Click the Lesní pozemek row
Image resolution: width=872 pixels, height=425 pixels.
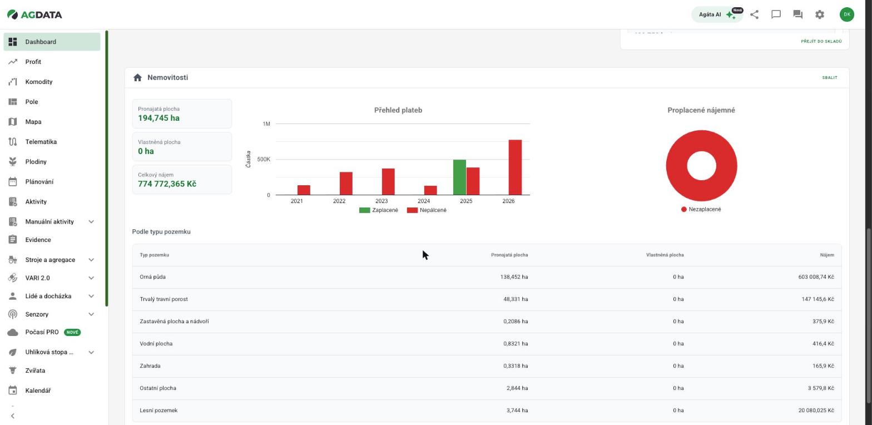487,411
